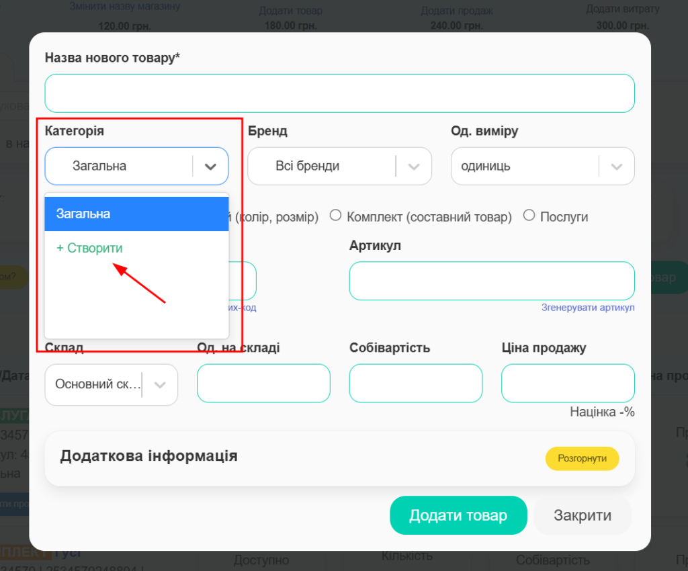Viewport: 688px width, 571px height.
Task: Click the Згенерувати артикул link
Action: pyautogui.click(x=588, y=308)
